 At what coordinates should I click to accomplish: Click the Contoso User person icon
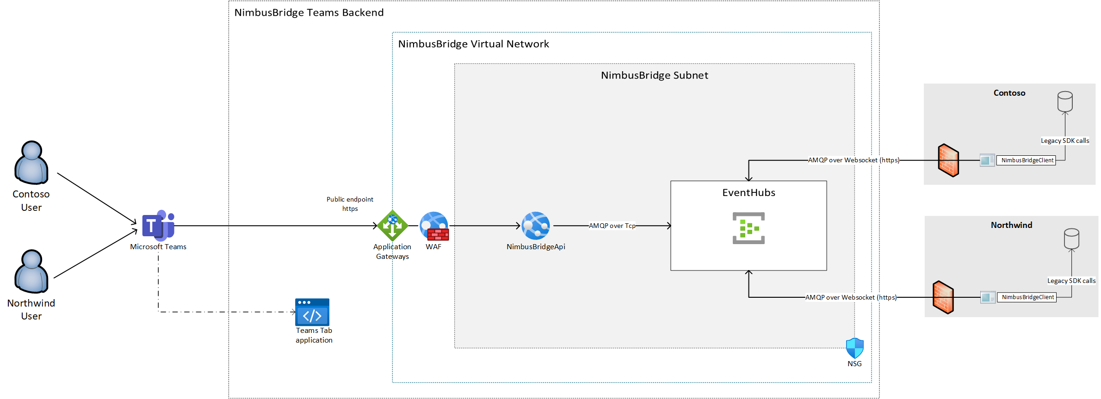point(31,163)
